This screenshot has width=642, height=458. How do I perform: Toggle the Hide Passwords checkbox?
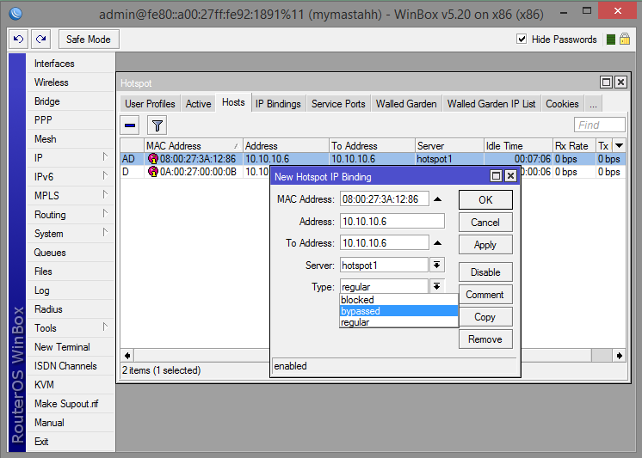522,40
